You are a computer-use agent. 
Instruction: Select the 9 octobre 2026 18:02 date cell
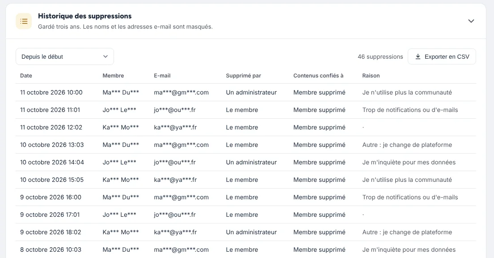pos(51,232)
